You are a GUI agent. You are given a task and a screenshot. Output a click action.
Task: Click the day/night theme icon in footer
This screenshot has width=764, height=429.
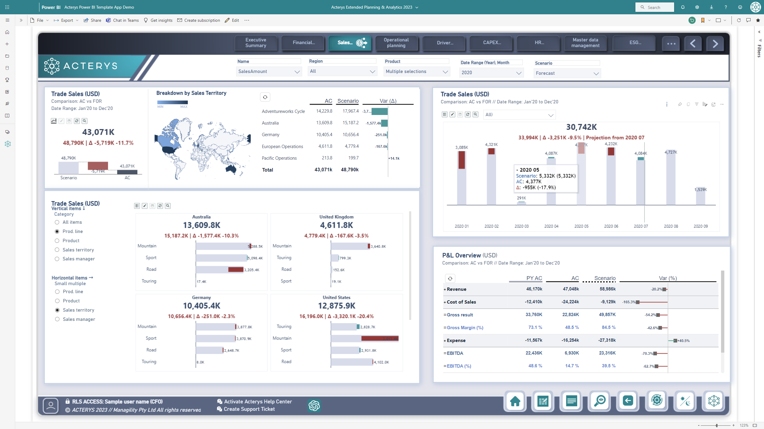point(685,401)
